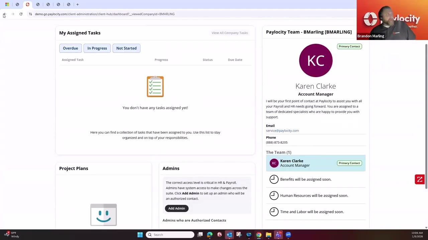Image resolution: width=428 pixels, height=240 pixels.
Task: Click the Admins panel heading
Action: (171, 168)
